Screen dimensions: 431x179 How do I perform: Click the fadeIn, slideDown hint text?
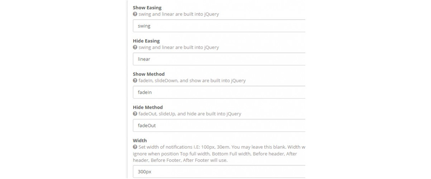click(x=192, y=81)
